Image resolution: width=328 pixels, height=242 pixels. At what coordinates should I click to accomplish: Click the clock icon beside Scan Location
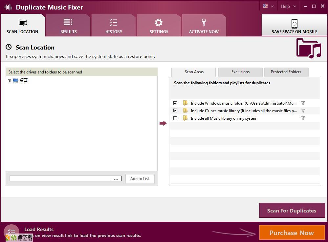[9, 47]
